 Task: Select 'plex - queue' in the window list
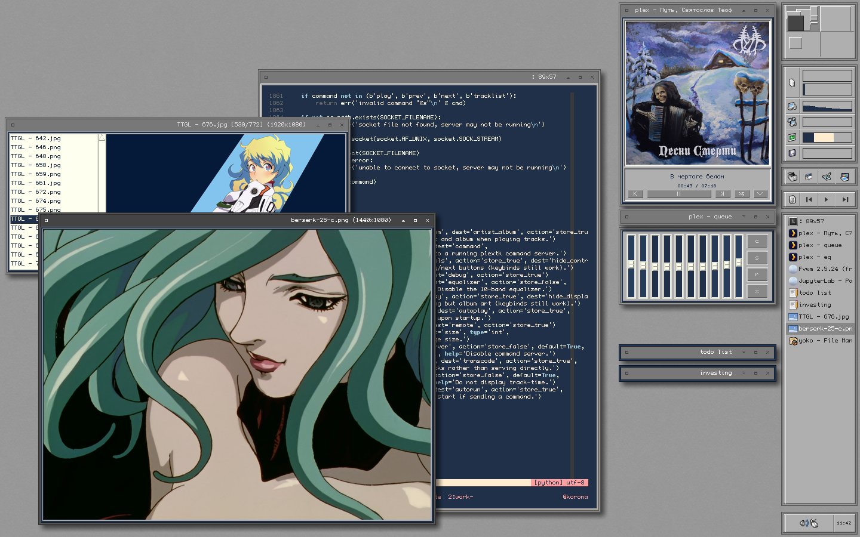click(x=821, y=245)
